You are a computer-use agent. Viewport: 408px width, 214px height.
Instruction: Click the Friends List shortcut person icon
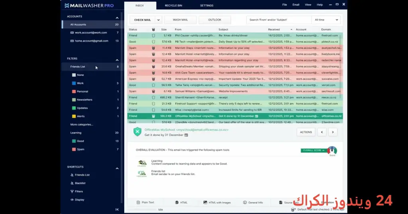(x=72, y=175)
